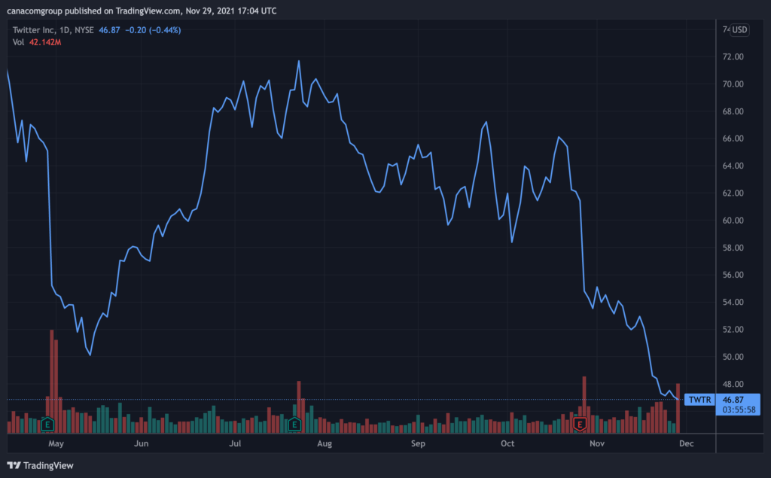Click the 70.00 price axis label
This screenshot has width=771, height=478.
pos(733,84)
